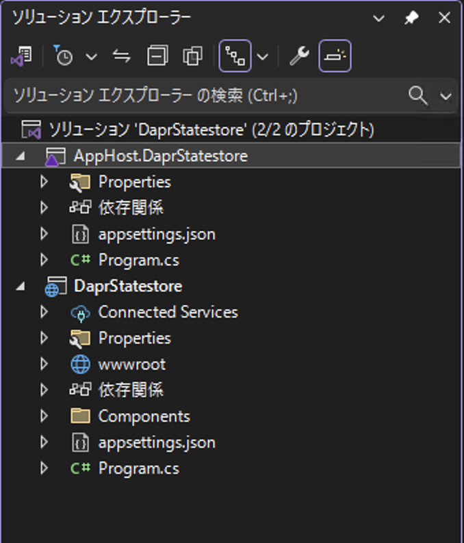
Task: Open Pending Changes Filter dropdown arrow
Action: (91, 56)
